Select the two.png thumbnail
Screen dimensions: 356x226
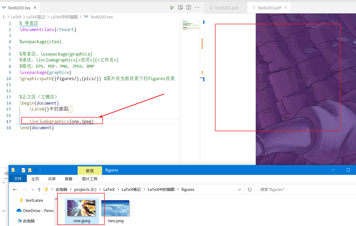(x=115, y=208)
